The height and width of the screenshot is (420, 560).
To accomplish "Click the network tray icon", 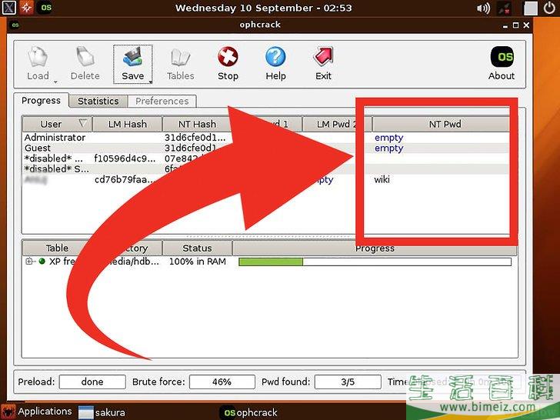I will tap(504, 8).
